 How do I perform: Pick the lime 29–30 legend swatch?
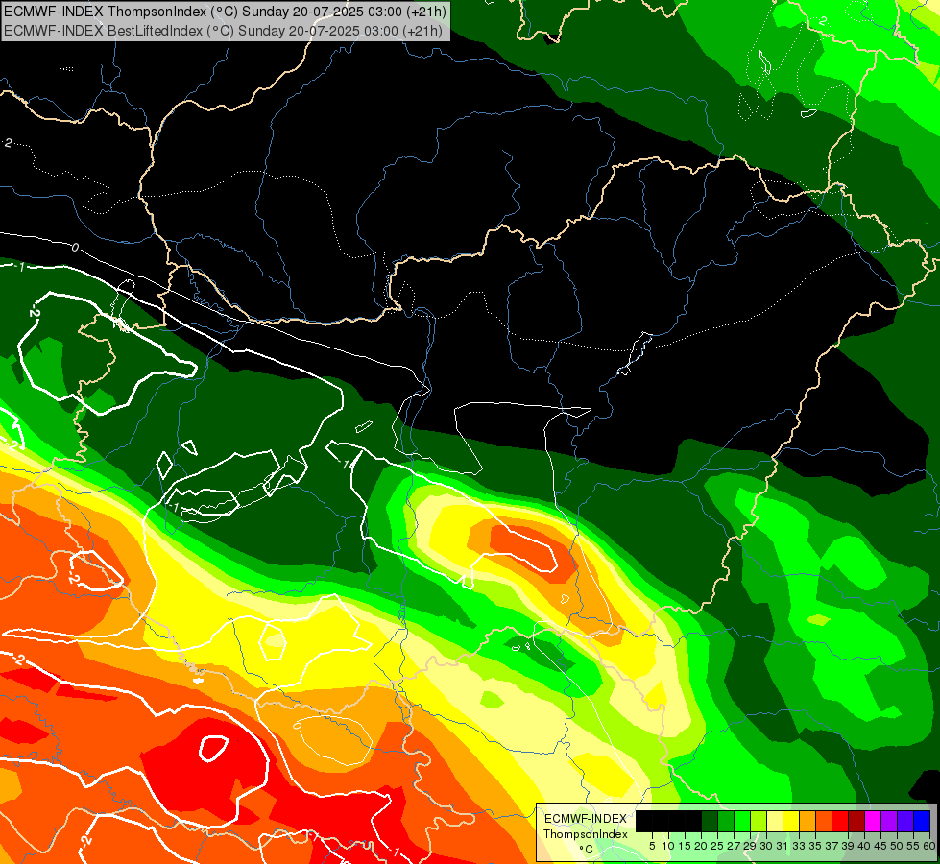(x=759, y=821)
